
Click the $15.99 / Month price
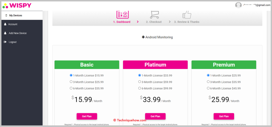(87, 99)
